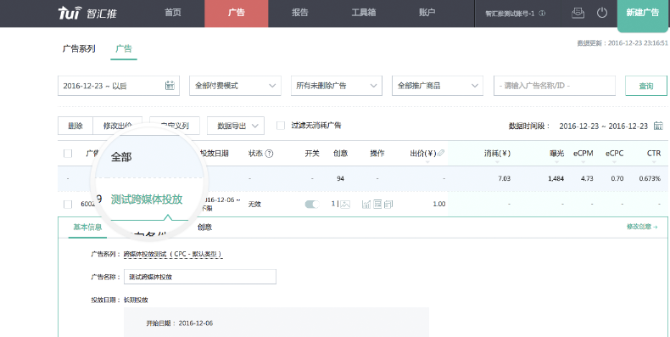Click the eCPM value 4.73
670x337 pixels.
tap(587, 178)
